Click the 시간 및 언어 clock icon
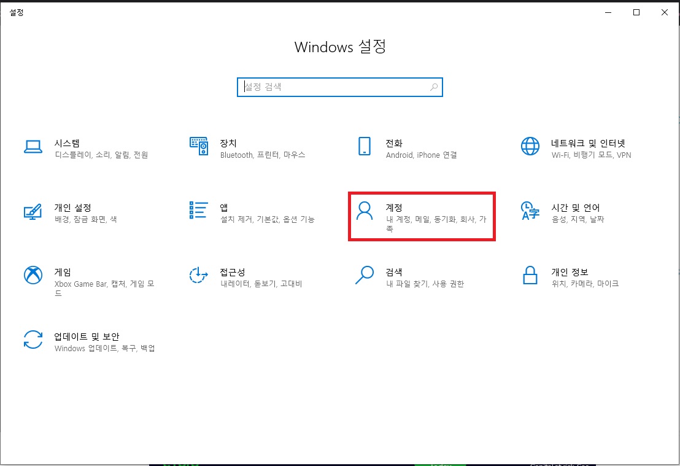 pyautogui.click(x=530, y=211)
